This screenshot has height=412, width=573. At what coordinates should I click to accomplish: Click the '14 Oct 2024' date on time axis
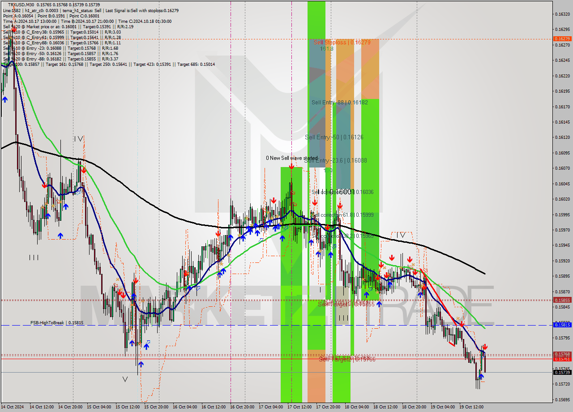[13, 407]
